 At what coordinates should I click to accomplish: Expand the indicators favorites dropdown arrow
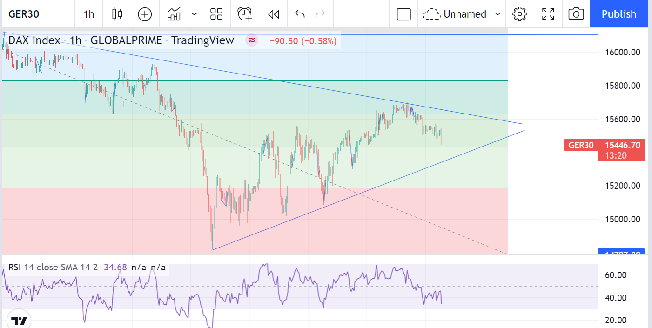pyautogui.click(x=194, y=14)
